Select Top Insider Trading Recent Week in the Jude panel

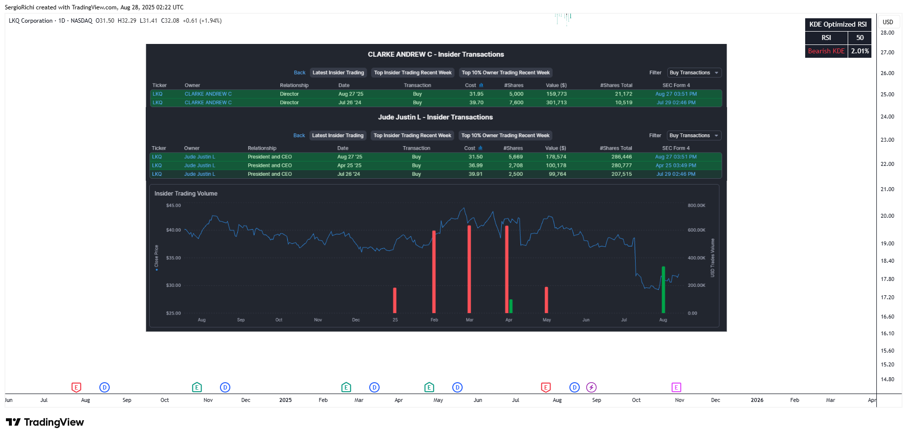pos(412,135)
